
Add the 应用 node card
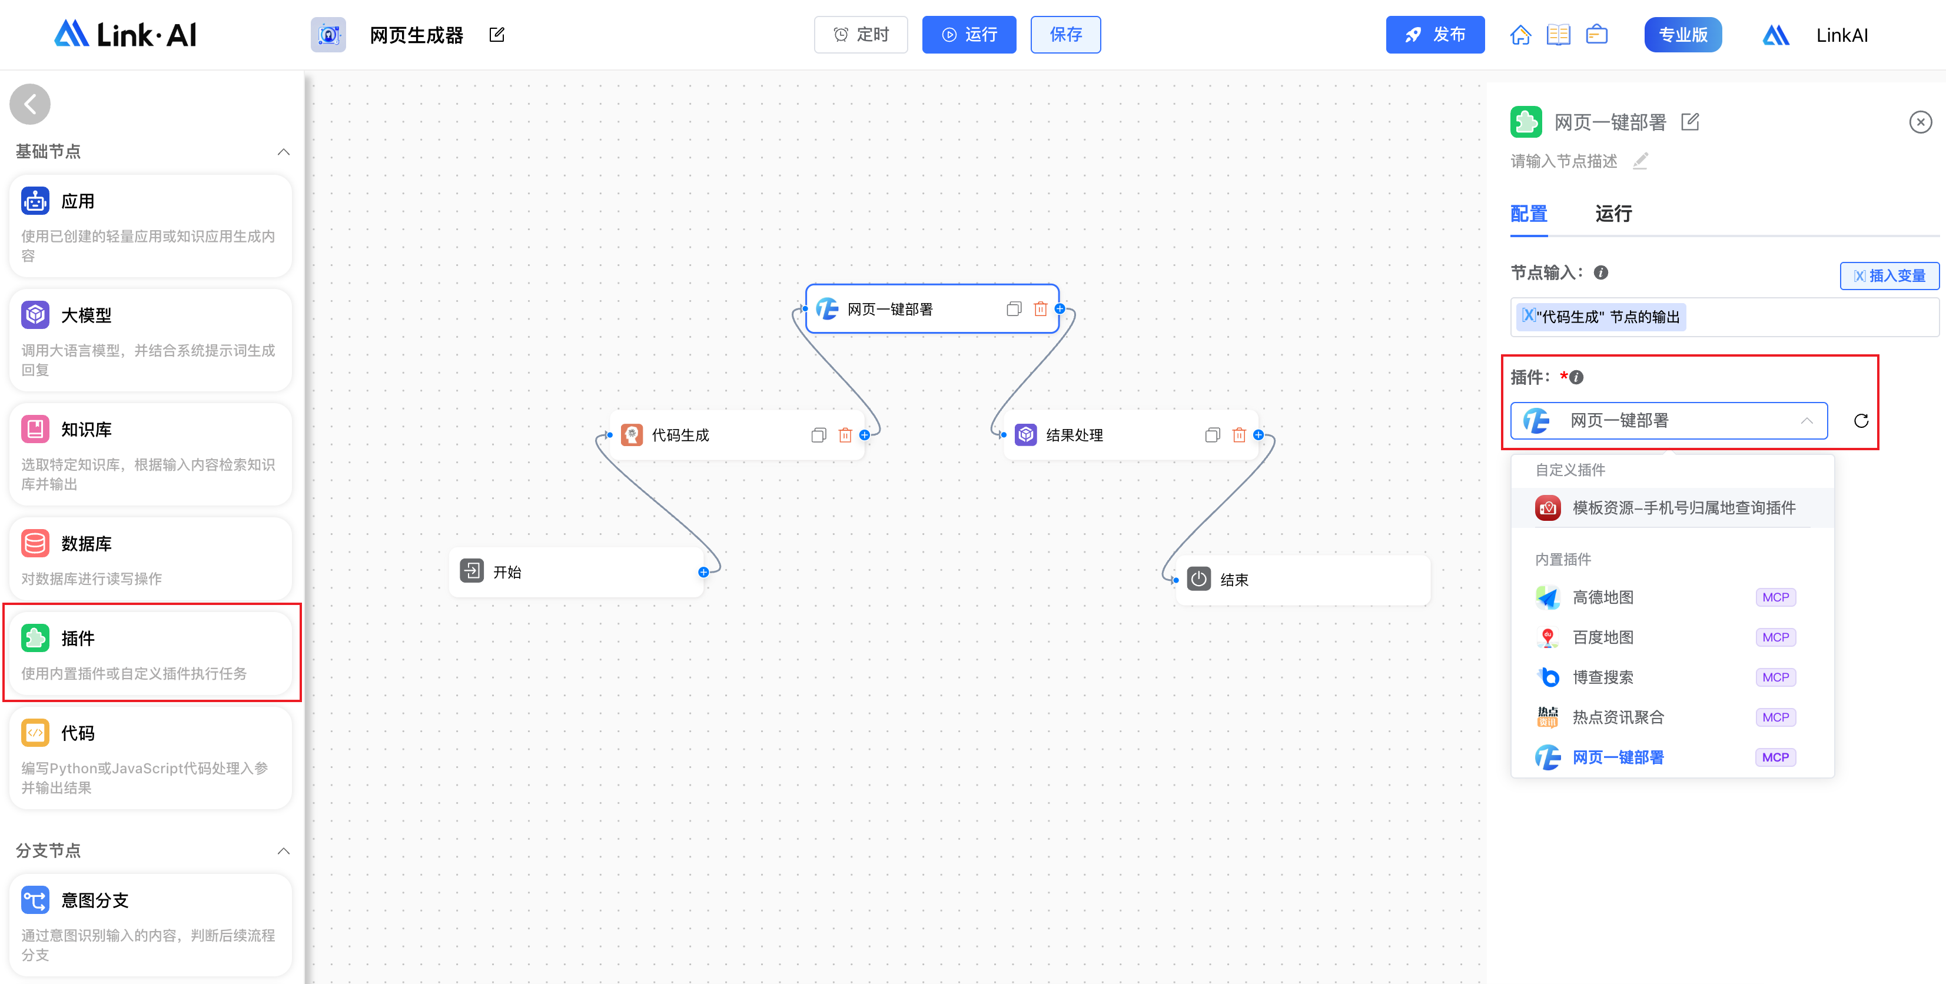150,227
